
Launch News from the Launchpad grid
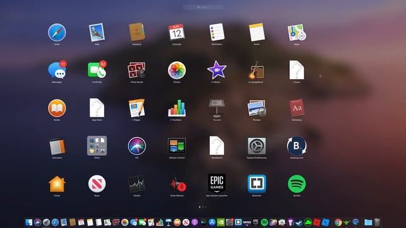[97, 184]
